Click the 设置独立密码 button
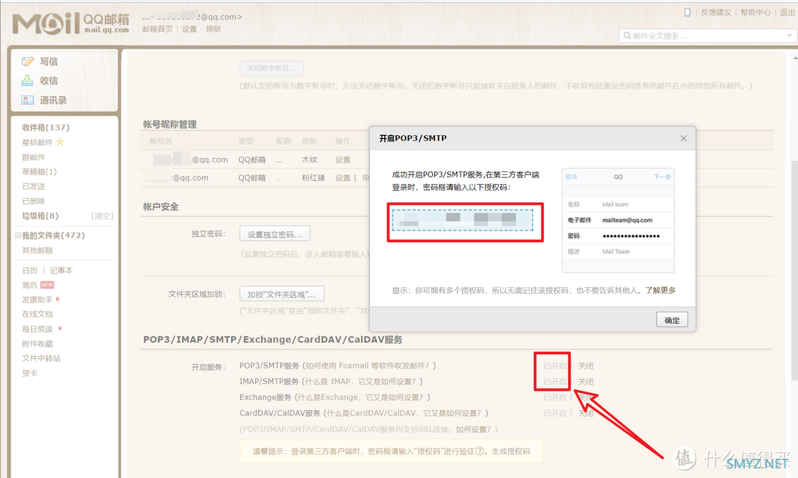The image size is (798, 478). tap(275, 234)
